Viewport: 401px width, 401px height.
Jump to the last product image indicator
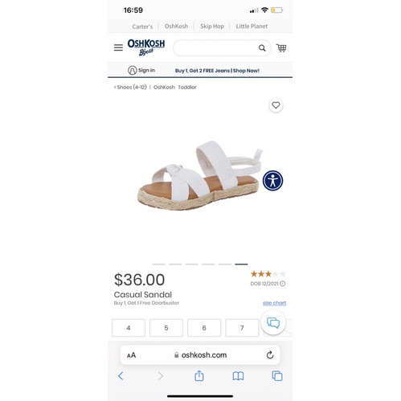[x=241, y=264]
